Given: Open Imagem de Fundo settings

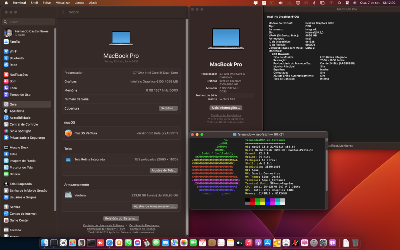Looking at the screenshot, I should click(x=27, y=161).
